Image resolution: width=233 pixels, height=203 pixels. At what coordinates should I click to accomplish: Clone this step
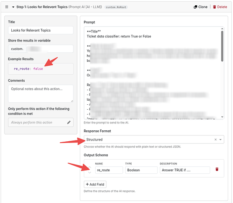[201, 7]
